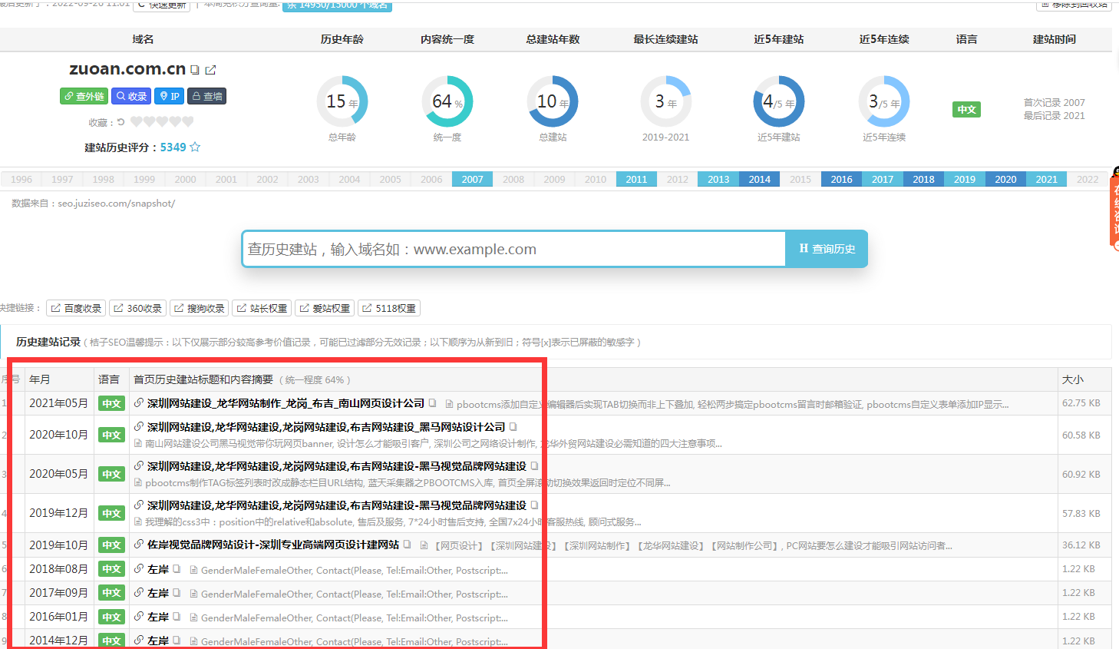Open the 5118权重 quick link

tap(388, 308)
